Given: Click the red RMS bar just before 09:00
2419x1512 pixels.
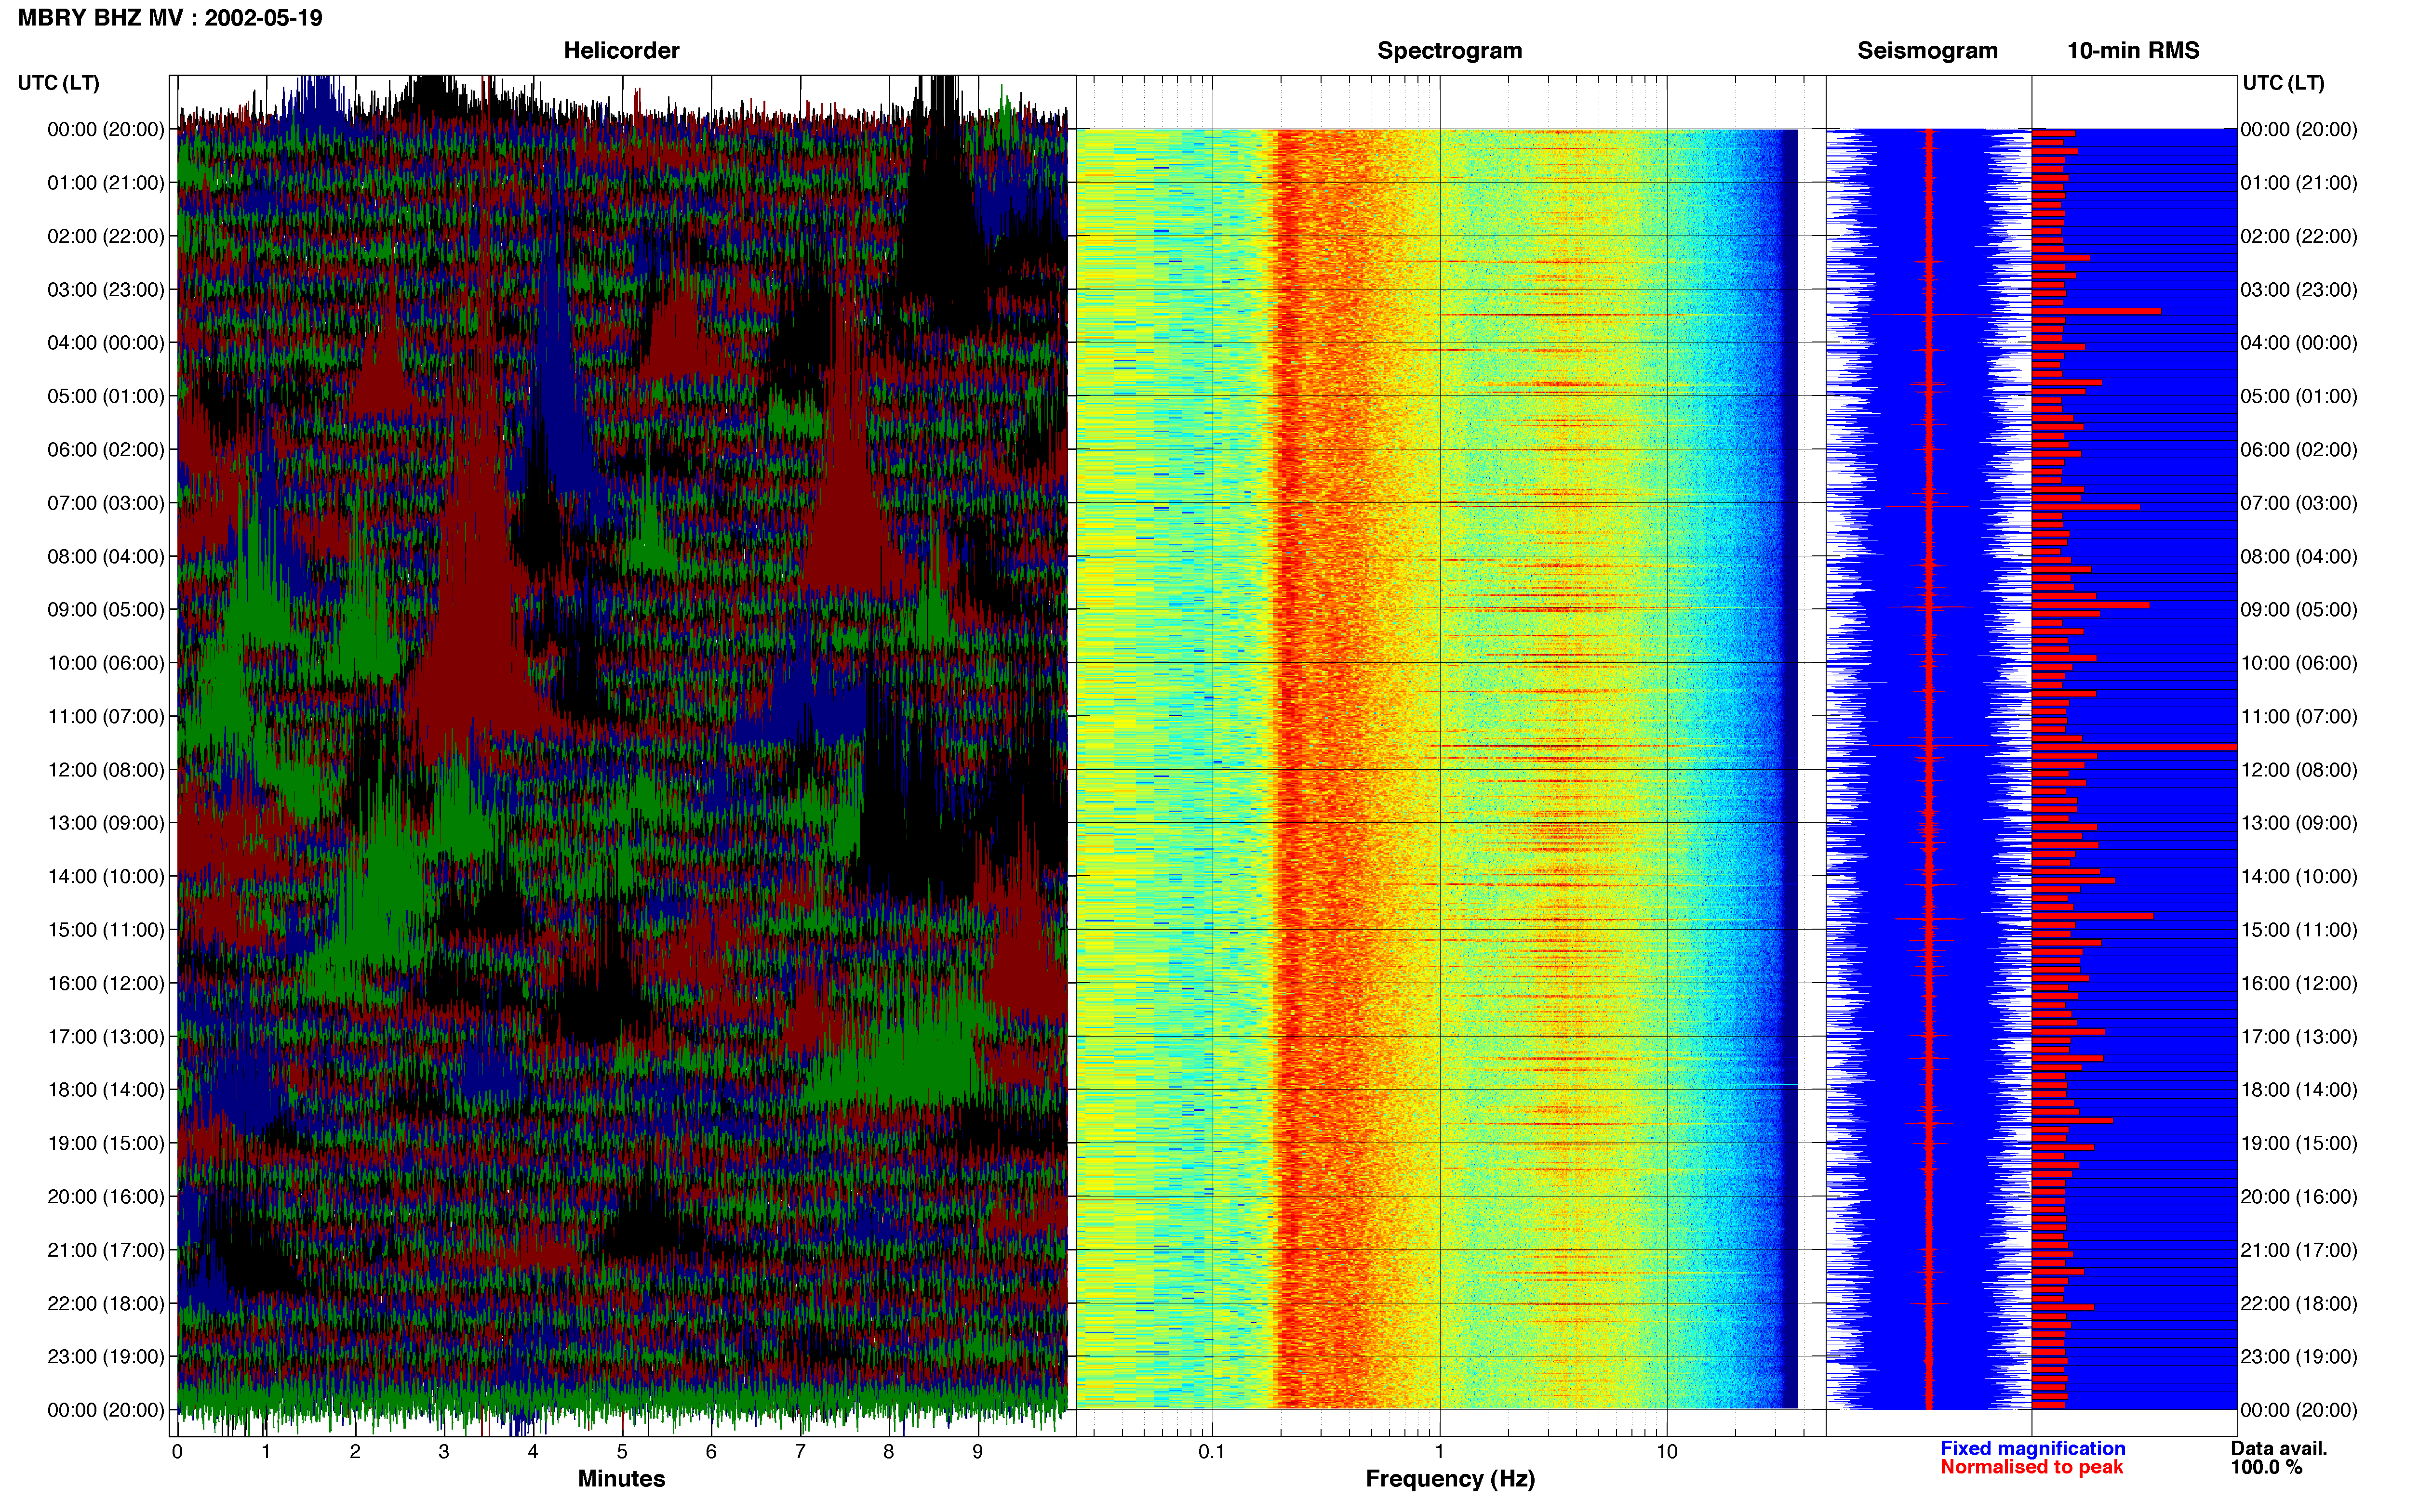Looking at the screenshot, I should point(2091,605).
